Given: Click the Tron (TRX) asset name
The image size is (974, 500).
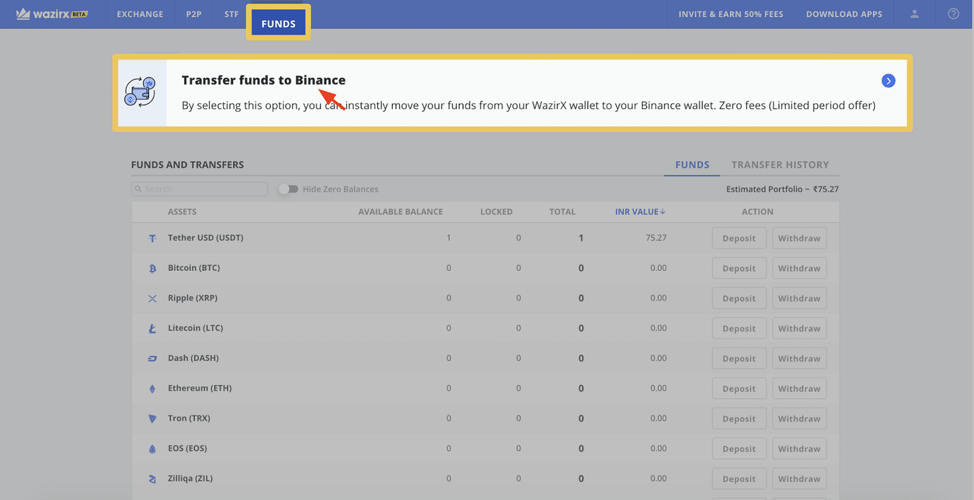Looking at the screenshot, I should tap(189, 418).
